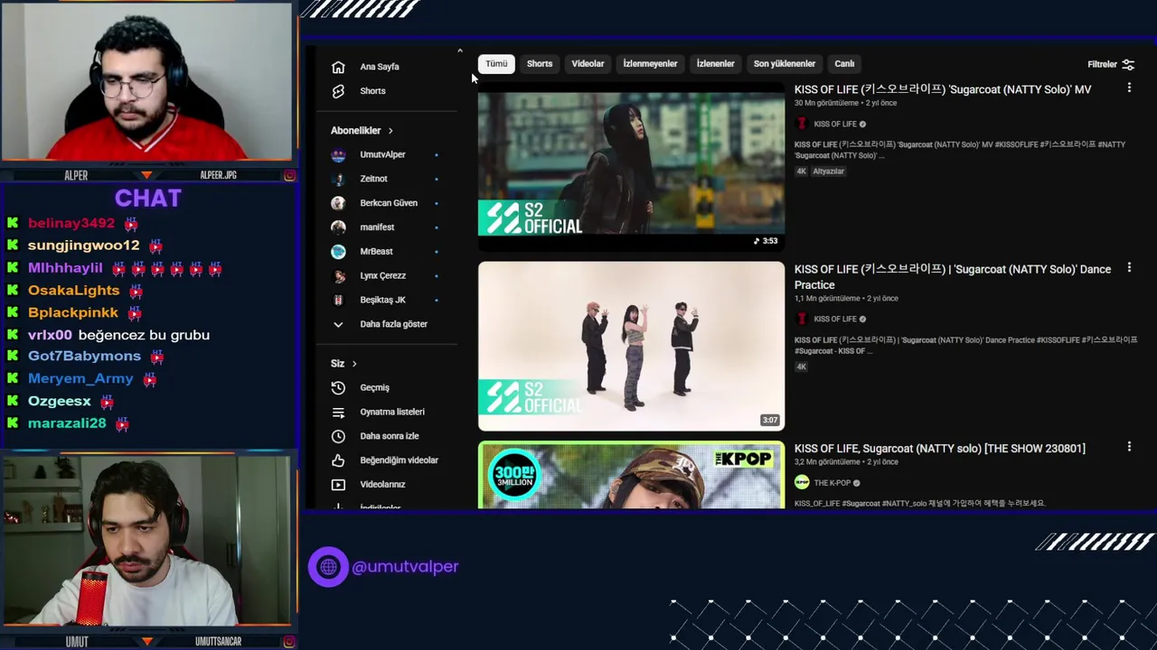Expand the Siz section chevron

click(x=354, y=364)
